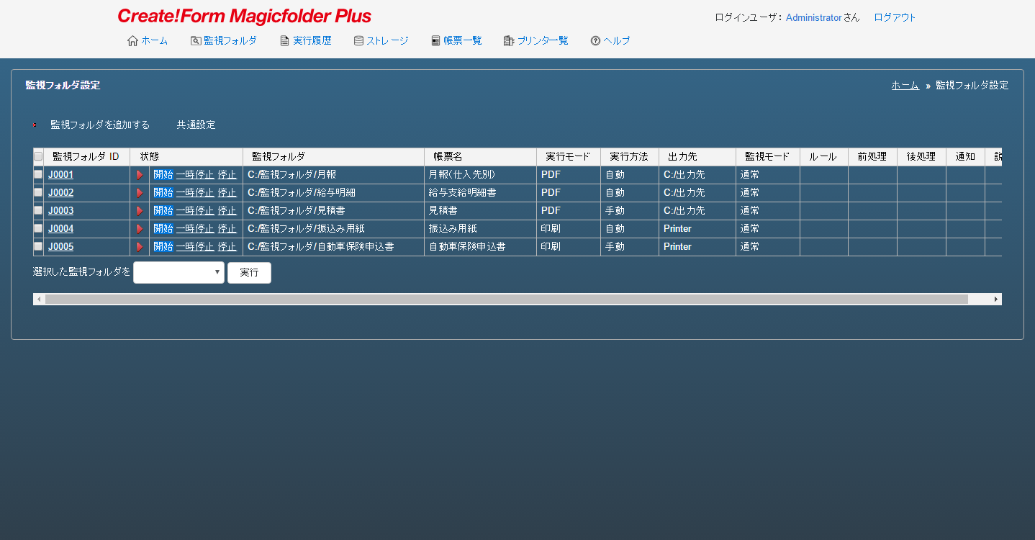Open the ホーム menu item

pos(154,41)
